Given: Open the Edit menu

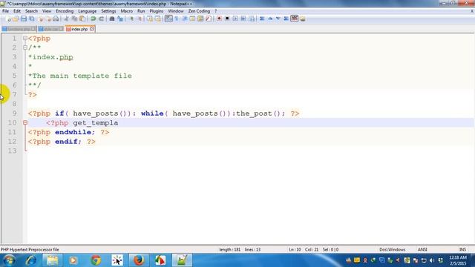Looking at the screenshot, I should 17,11.
